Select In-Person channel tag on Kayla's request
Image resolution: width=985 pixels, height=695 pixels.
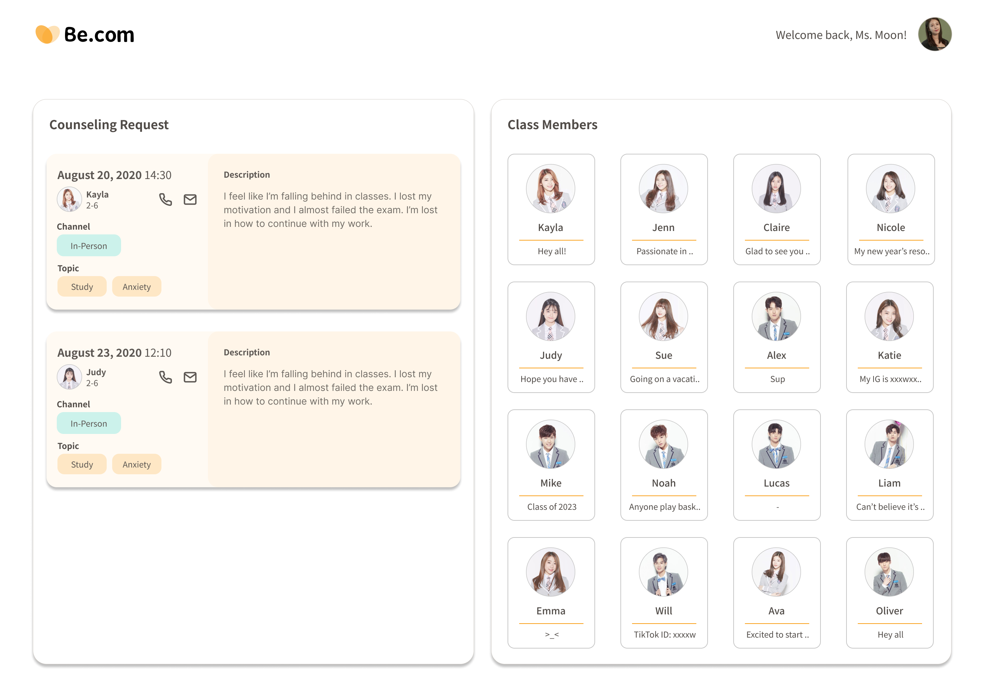point(89,246)
